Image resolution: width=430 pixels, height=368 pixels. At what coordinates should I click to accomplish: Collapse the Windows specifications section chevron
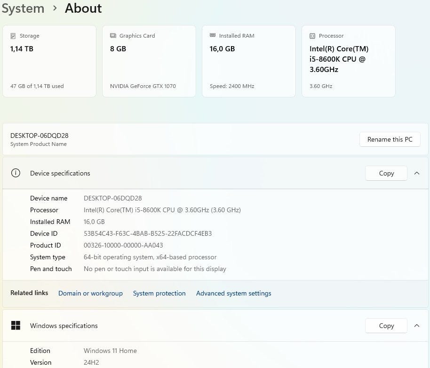pos(417,326)
